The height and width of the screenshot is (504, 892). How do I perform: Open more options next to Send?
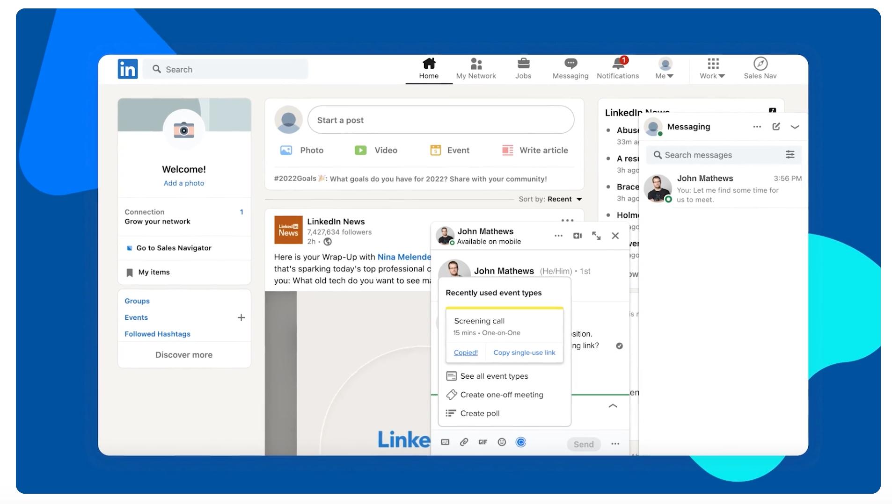pyautogui.click(x=615, y=444)
